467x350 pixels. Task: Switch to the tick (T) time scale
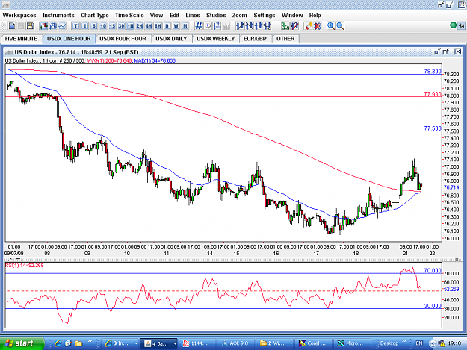[75, 26]
